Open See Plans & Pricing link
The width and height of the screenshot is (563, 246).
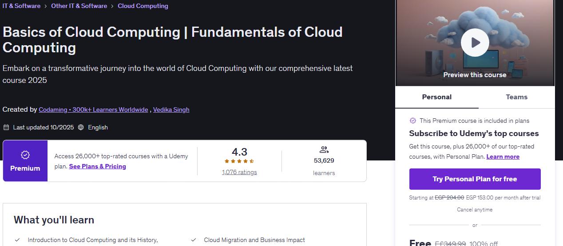98,166
